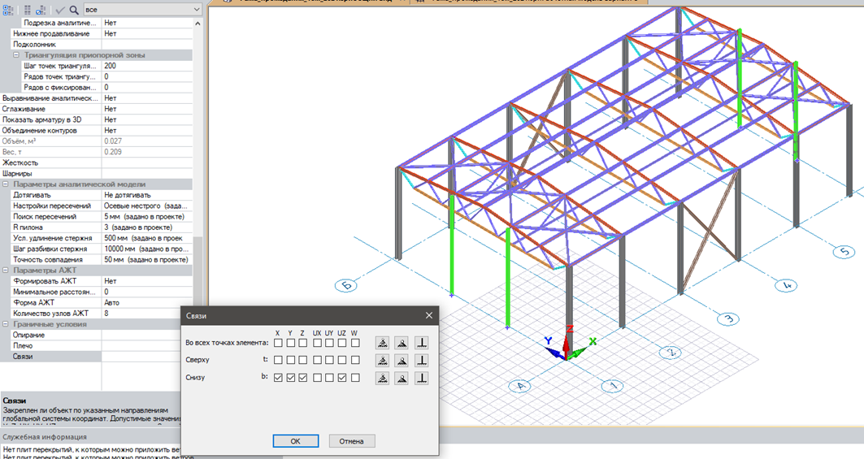Select grid axis marker 3 in the 3D view
864x459 pixels.
(728, 318)
